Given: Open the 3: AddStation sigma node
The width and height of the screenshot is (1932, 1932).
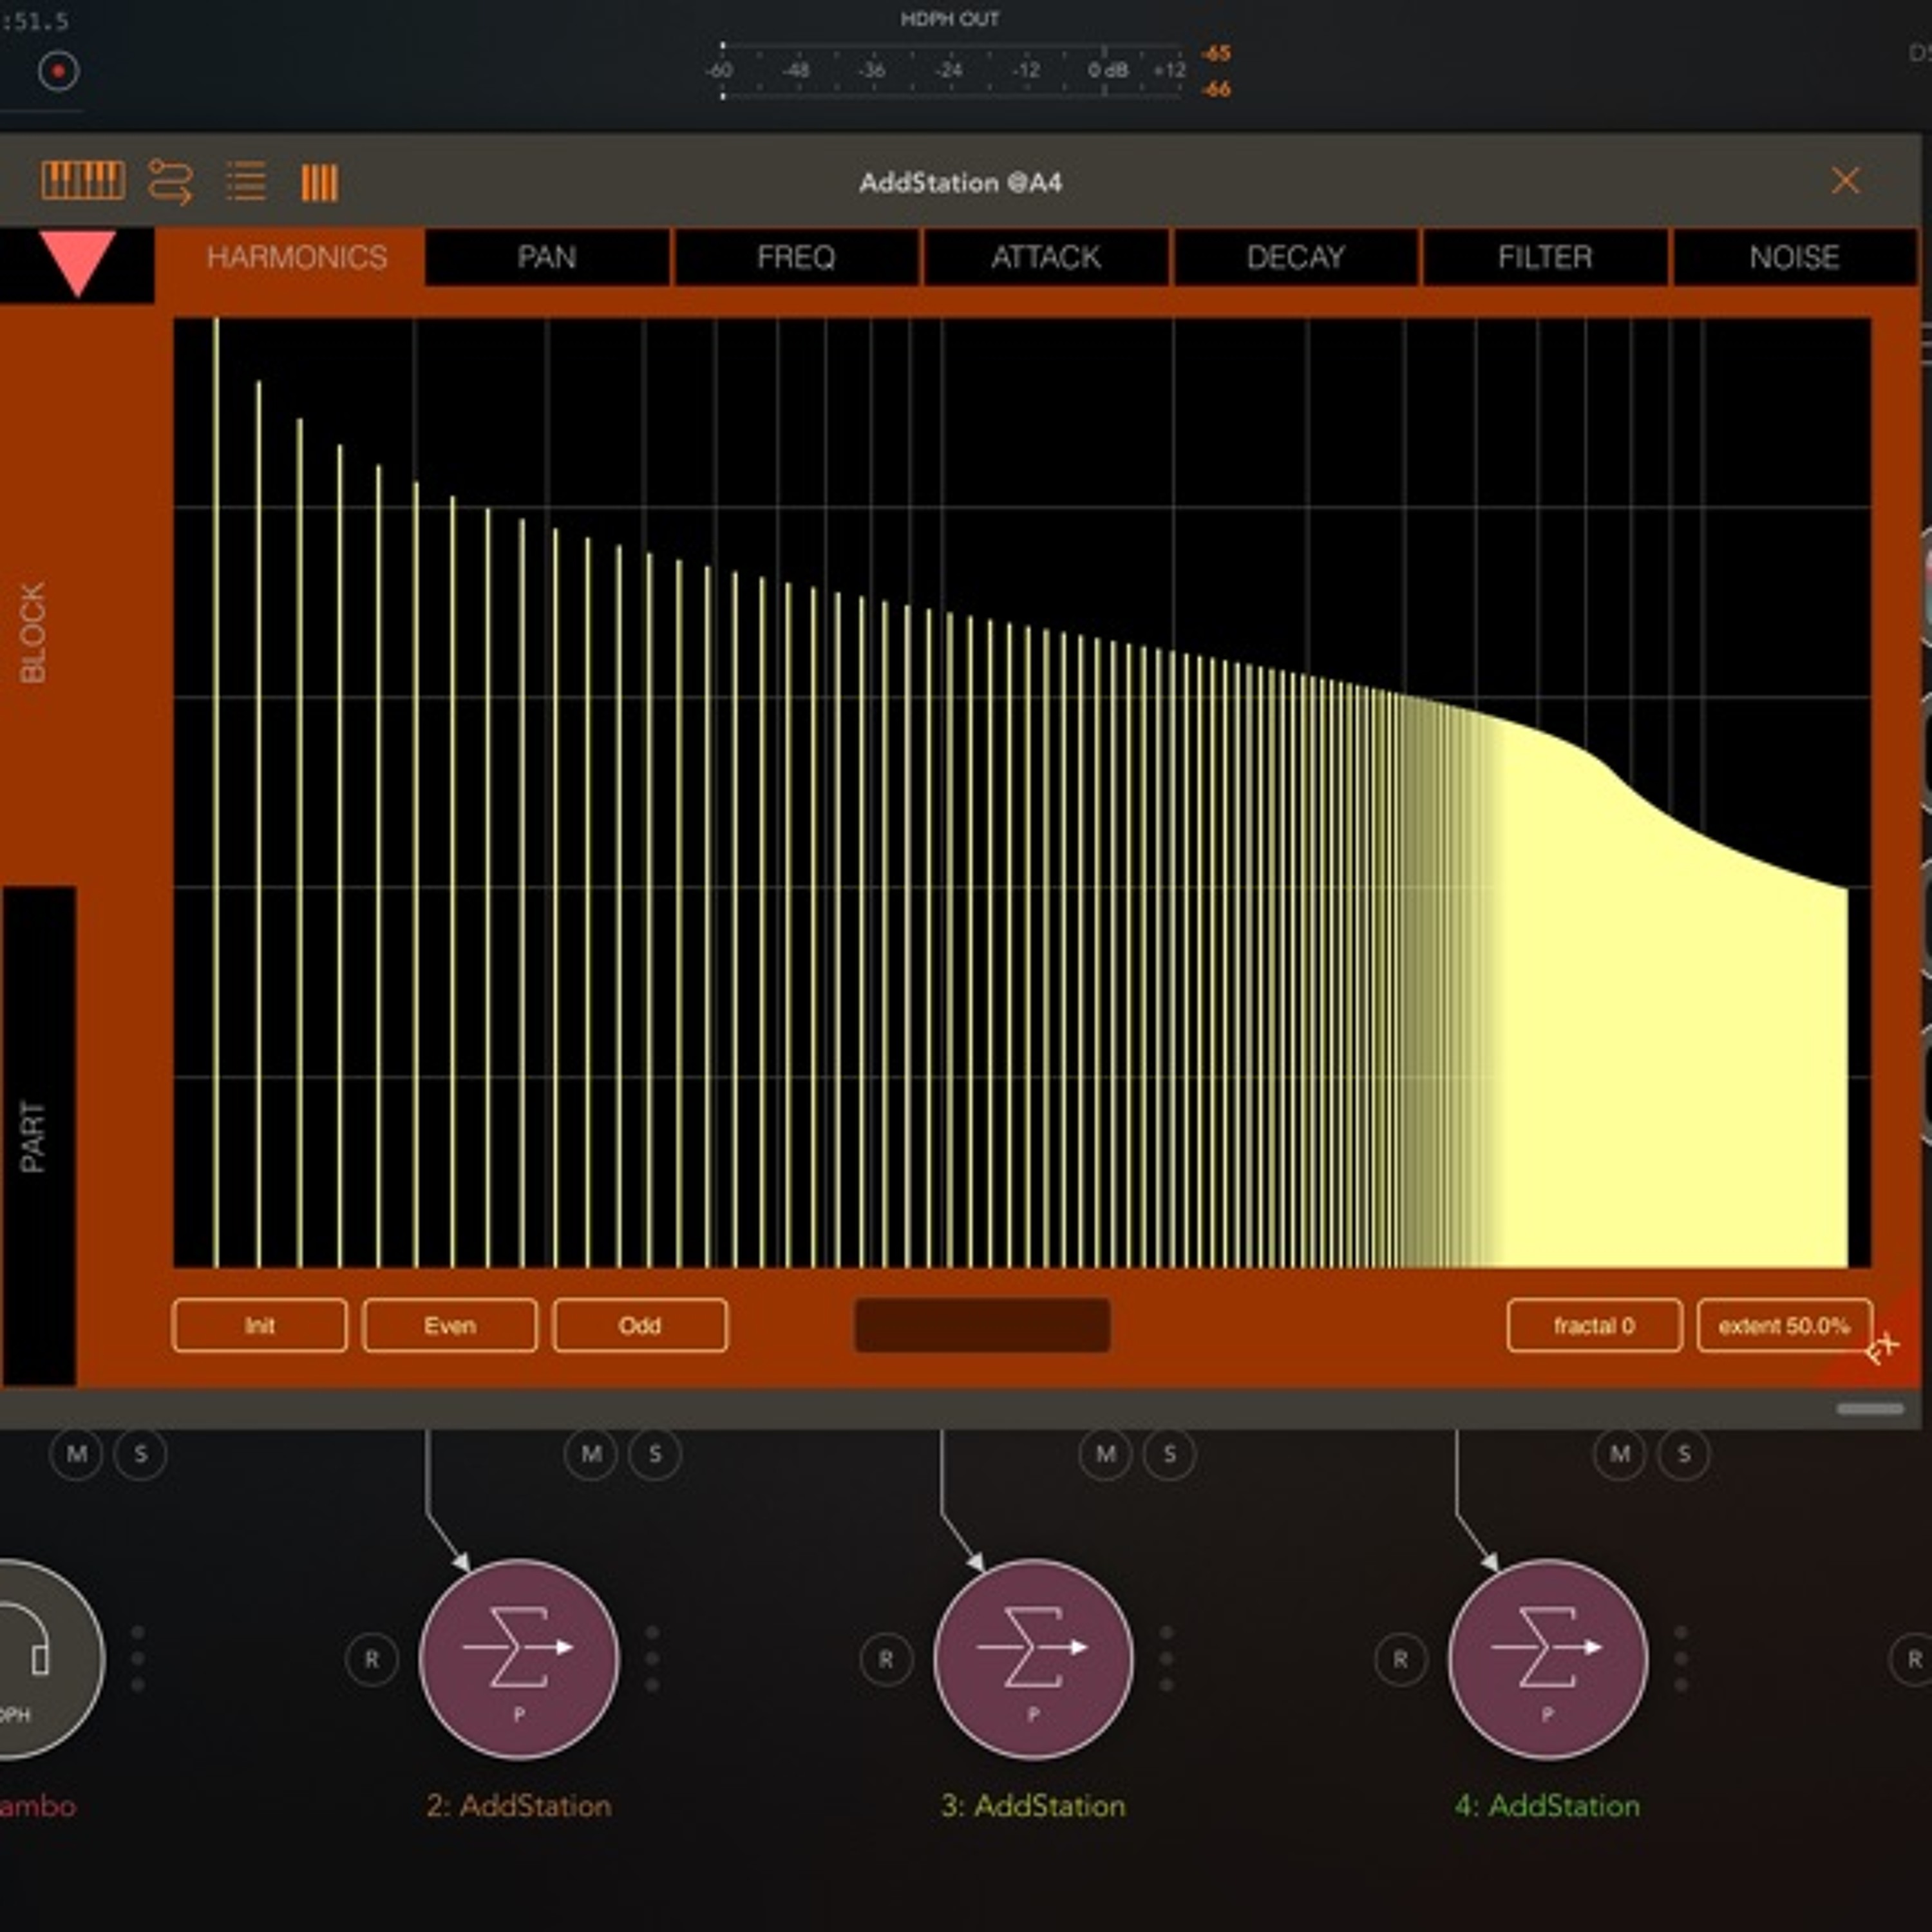Looking at the screenshot, I should pyautogui.click(x=1033, y=1659).
